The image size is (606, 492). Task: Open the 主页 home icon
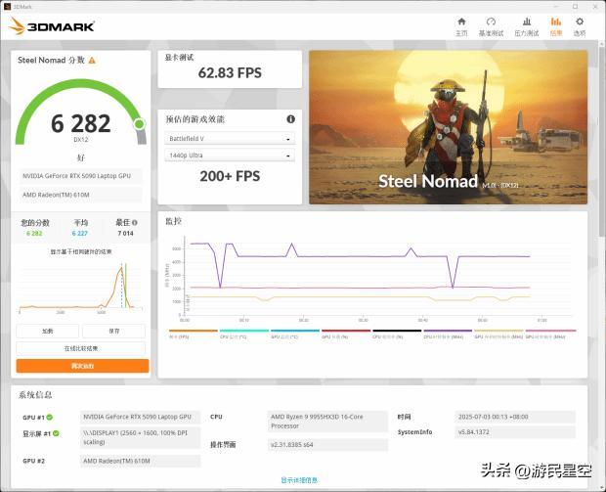[x=461, y=24]
